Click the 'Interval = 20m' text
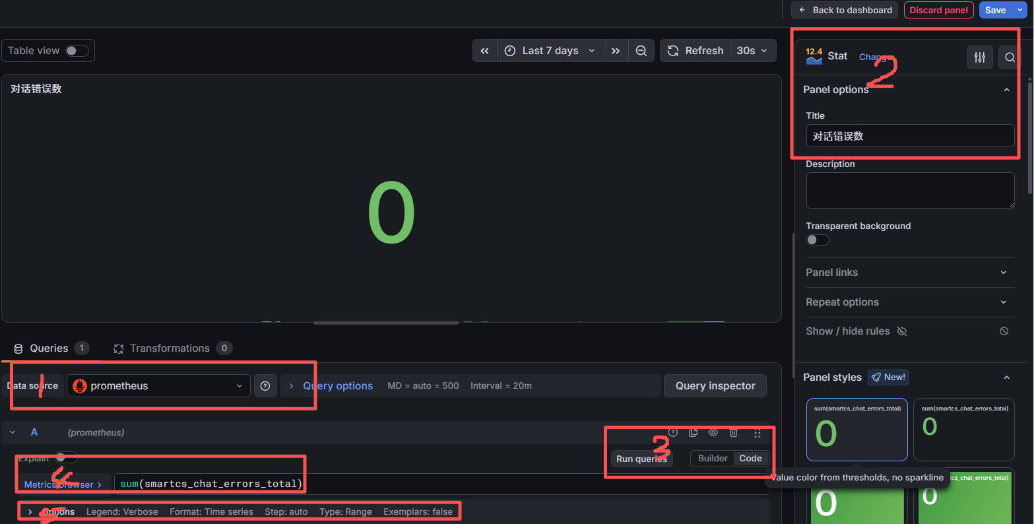 pyautogui.click(x=501, y=386)
